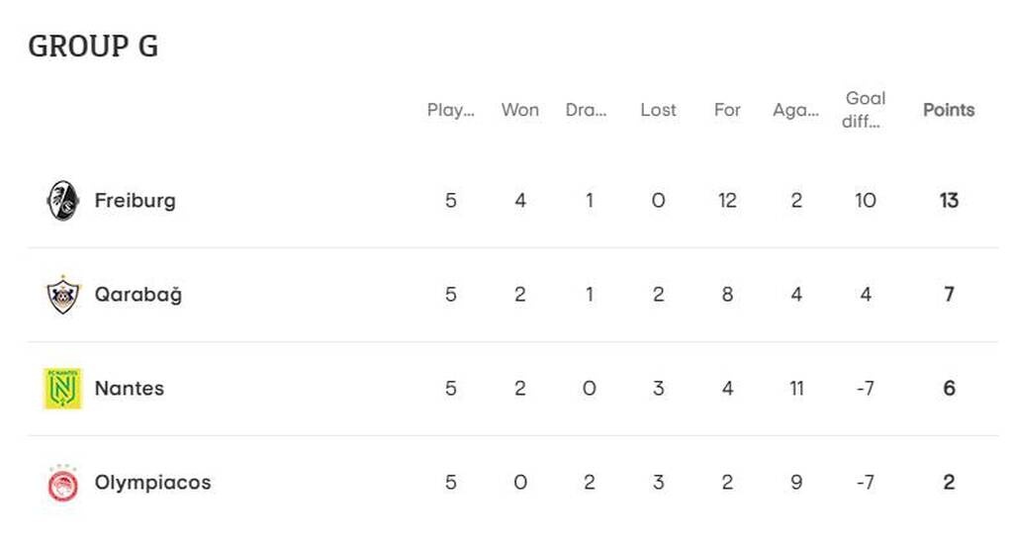1013x547 pixels.
Task: Open the Qarabağ team link
Action: (138, 295)
